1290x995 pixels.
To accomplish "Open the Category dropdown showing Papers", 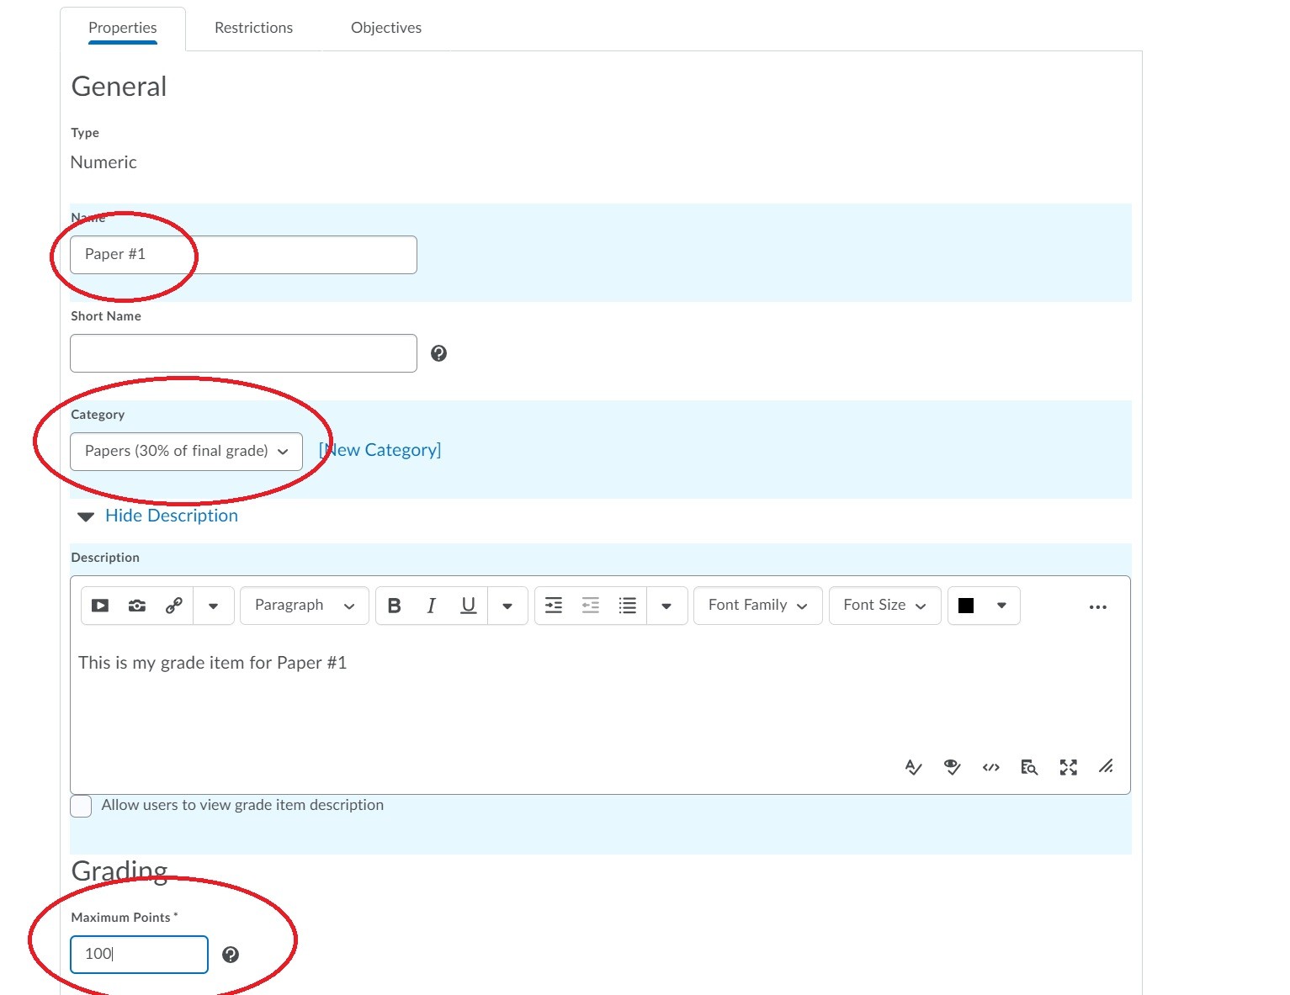I will [x=186, y=452].
